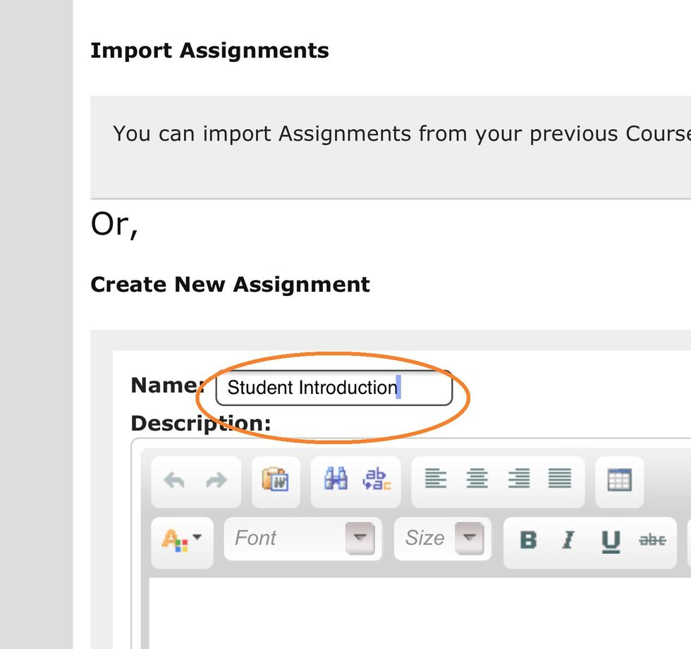Click inside the Description editor text area
The height and width of the screenshot is (649, 691).
point(420,613)
